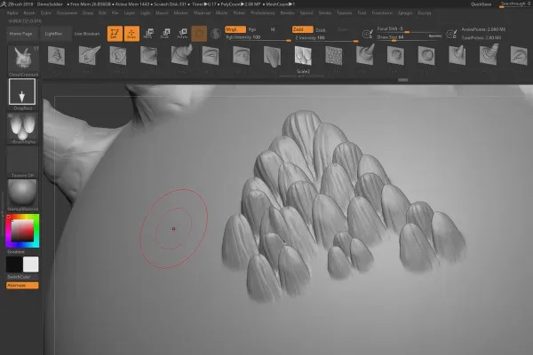Click the brush icon marked S beside Focal Shift
Screen dimensions: 533x355
(368, 34)
